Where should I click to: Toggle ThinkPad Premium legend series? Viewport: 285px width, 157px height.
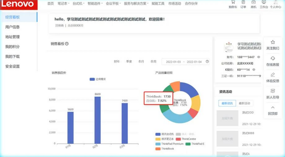(x=169, y=144)
